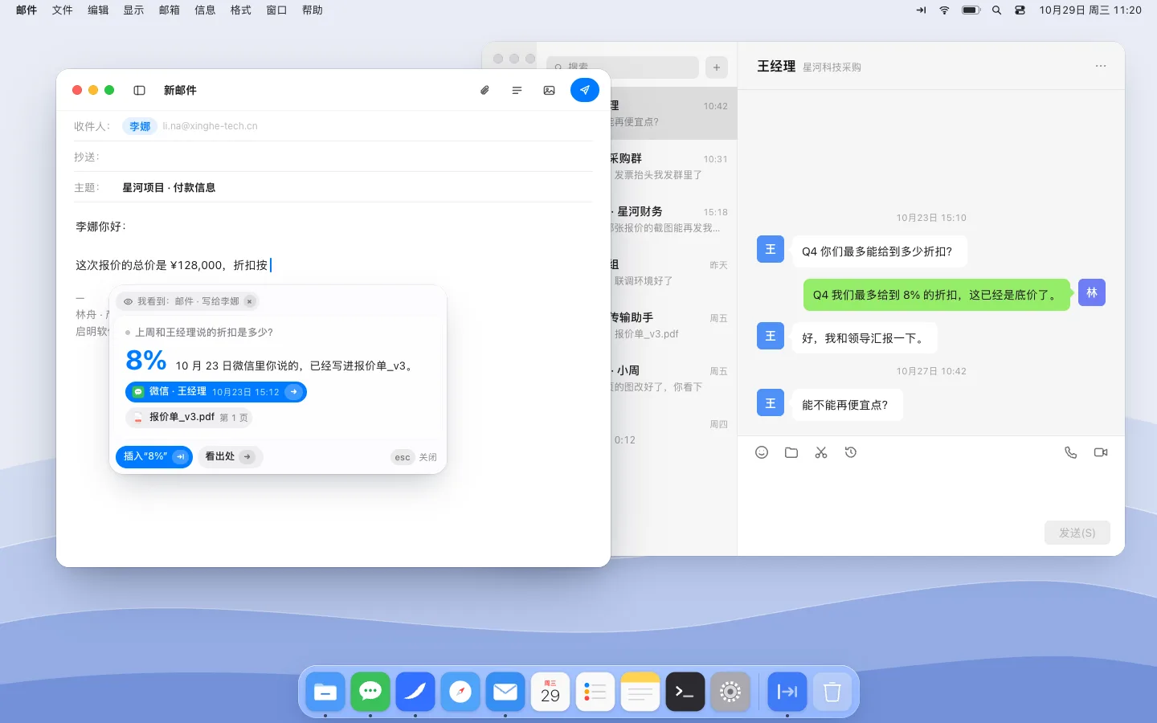The height and width of the screenshot is (723, 1157).
Task: Open chat history clock icon
Action: [851, 452]
